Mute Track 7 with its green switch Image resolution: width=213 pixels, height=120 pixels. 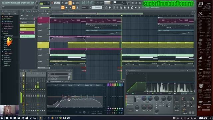click(x=48, y=59)
